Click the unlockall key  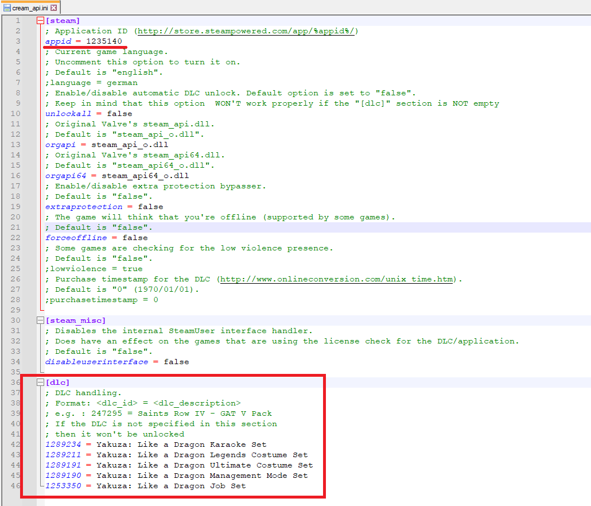click(68, 114)
